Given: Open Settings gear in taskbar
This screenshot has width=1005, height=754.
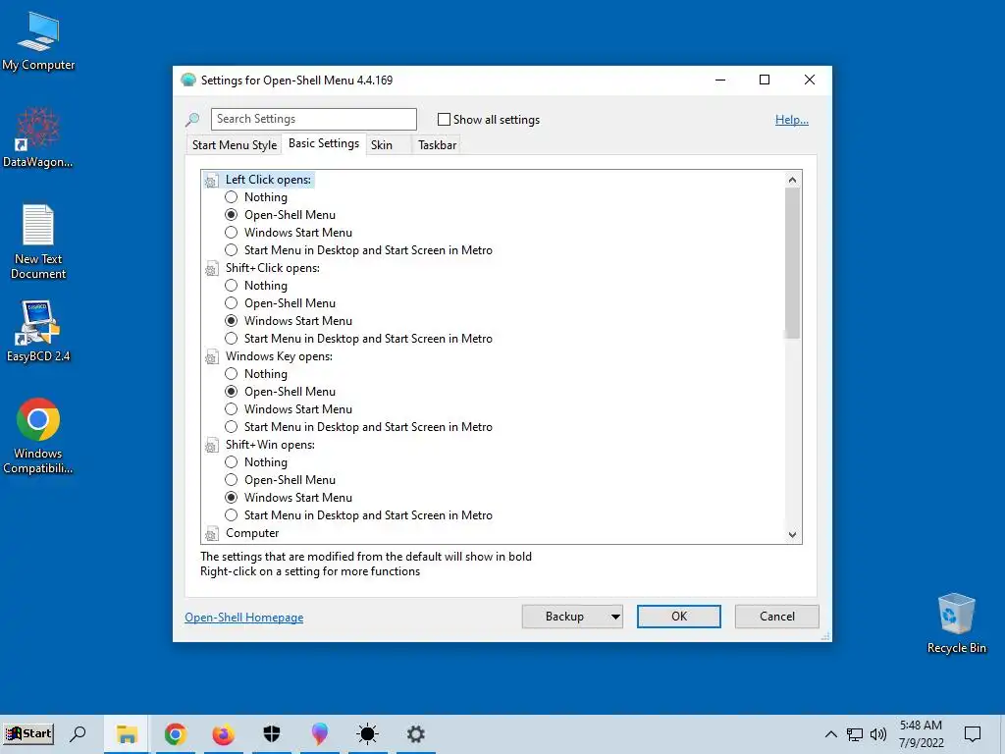Looking at the screenshot, I should click(415, 734).
